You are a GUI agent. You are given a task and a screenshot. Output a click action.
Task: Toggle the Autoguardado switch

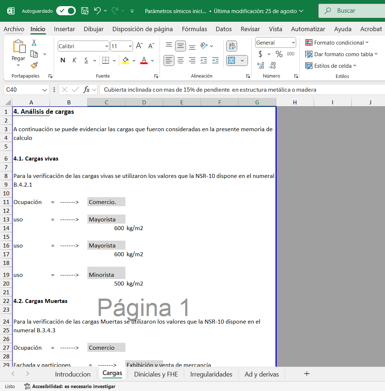[66, 11]
